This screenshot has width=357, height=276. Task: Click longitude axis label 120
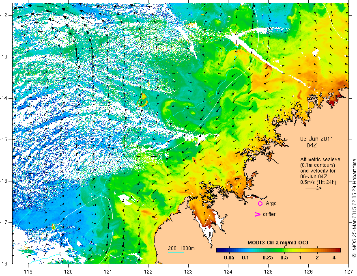(68, 272)
